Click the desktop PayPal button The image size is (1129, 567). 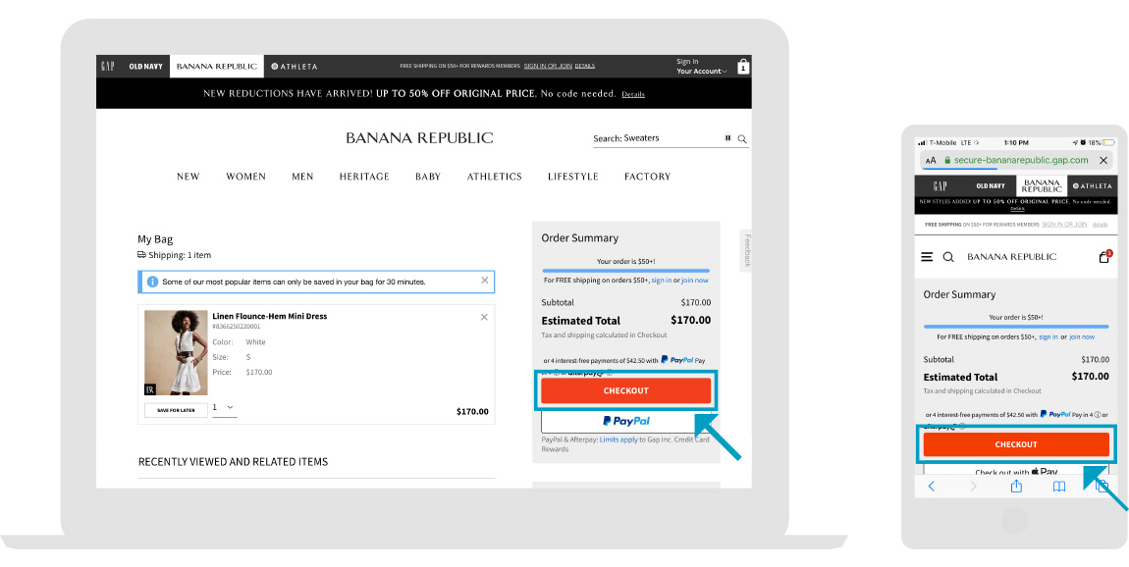pyautogui.click(x=625, y=421)
